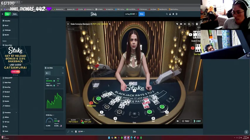The height and width of the screenshot is (140, 250).
Task: Toggle theatre mode icon below the game
Action: (72, 132)
